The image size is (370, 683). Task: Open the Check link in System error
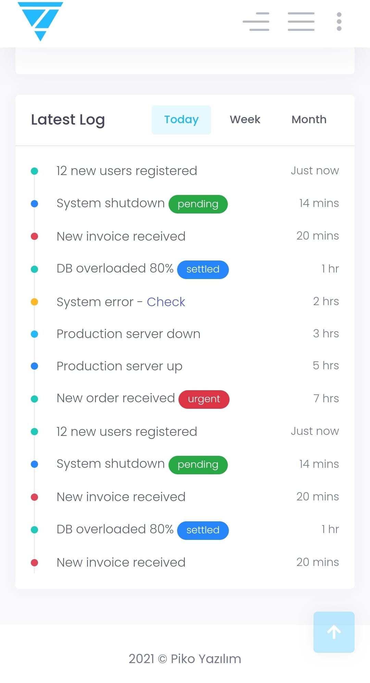pyautogui.click(x=166, y=302)
